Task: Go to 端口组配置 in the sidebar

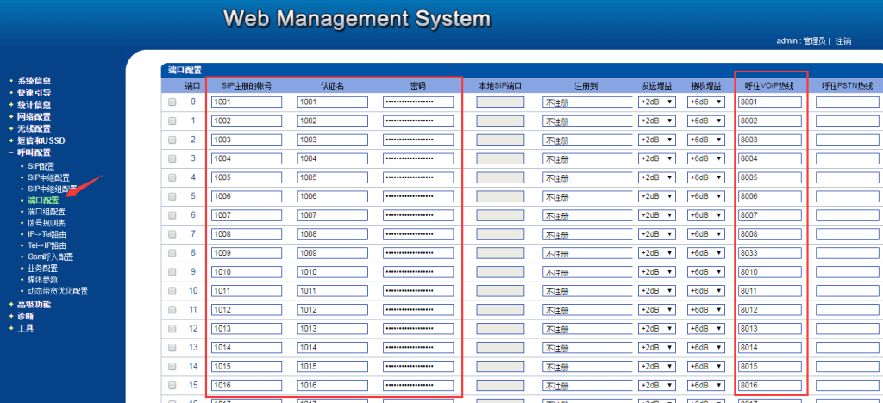Action: click(46, 211)
